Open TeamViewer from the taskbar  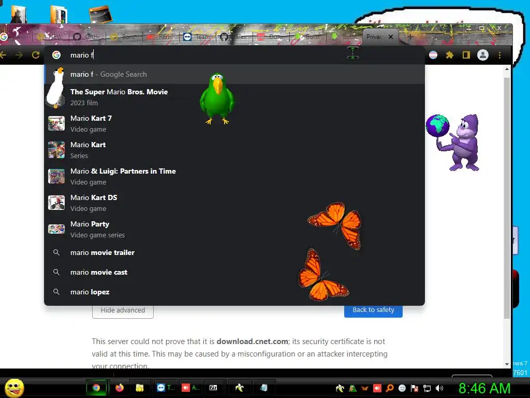click(x=166, y=388)
